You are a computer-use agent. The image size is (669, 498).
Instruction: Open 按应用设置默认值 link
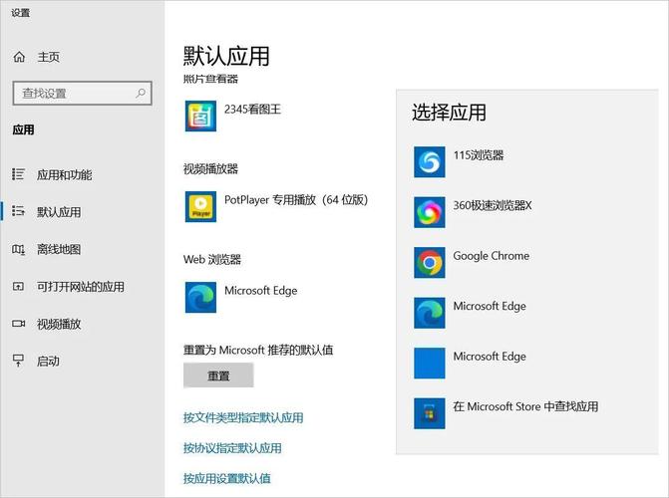(x=227, y=478)
